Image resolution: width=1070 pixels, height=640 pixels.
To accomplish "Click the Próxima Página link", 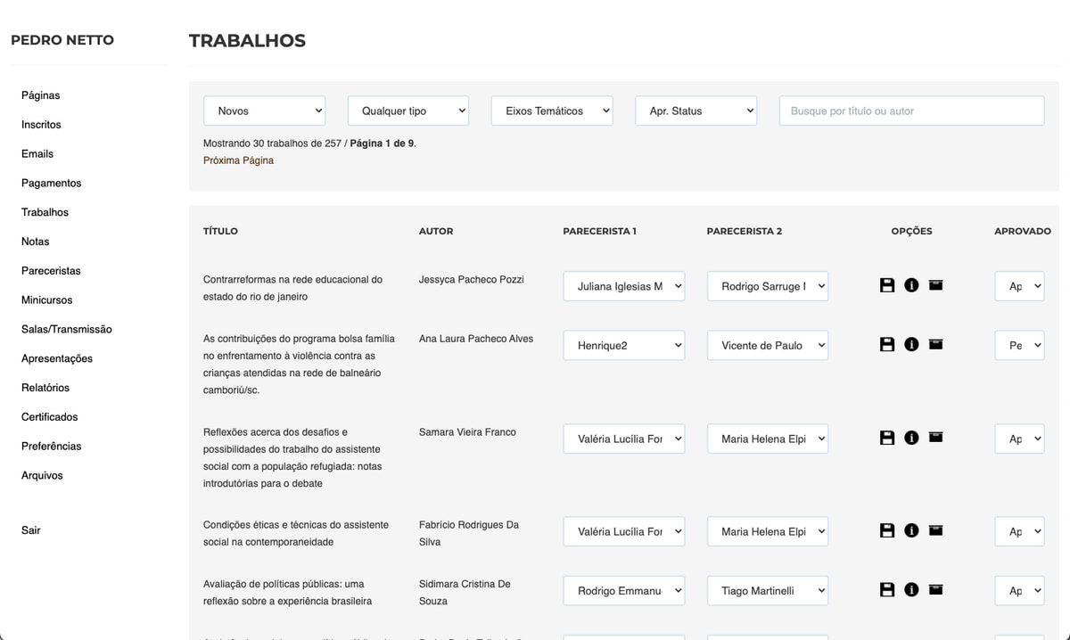I will point(238,160).
